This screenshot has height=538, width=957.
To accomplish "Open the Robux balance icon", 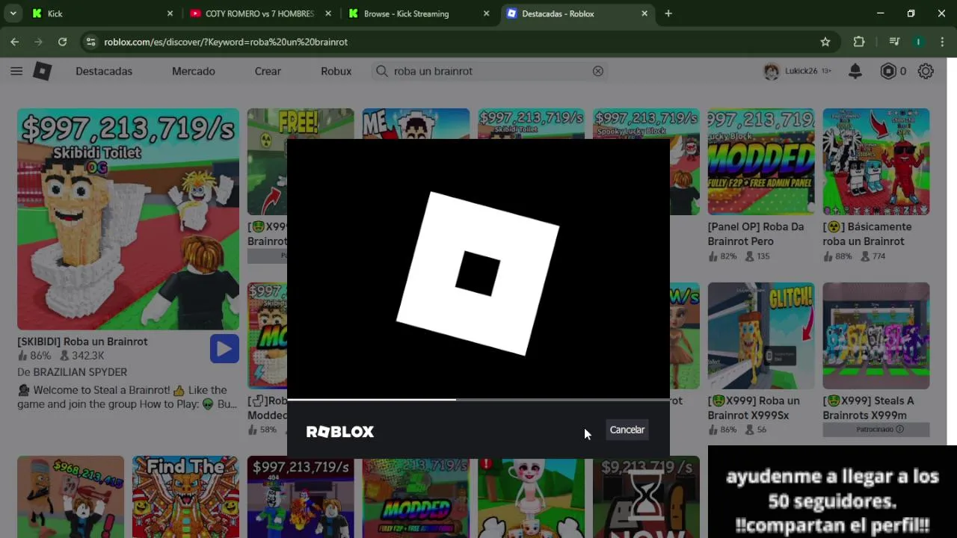I will click(x=888, y=71).
